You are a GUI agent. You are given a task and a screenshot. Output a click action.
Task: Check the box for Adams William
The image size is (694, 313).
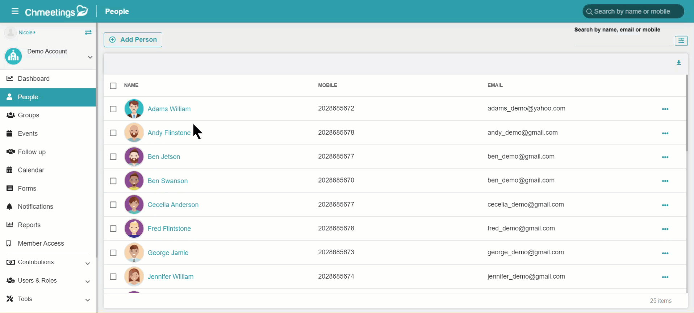pyautogui.click(x=113, y=109)
